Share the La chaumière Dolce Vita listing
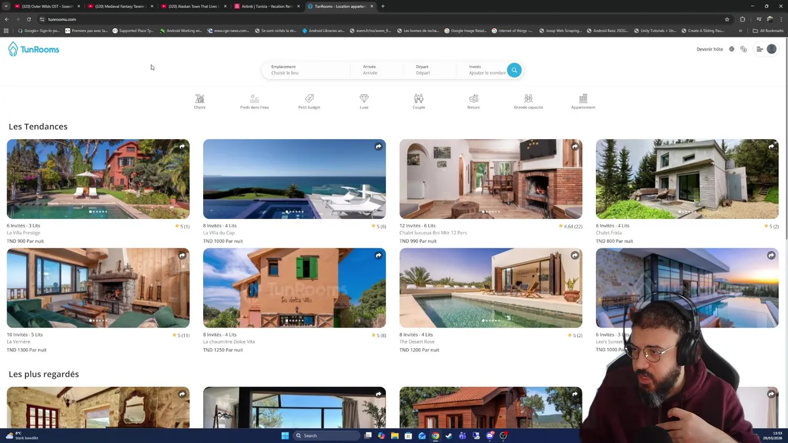 point(379,255)
